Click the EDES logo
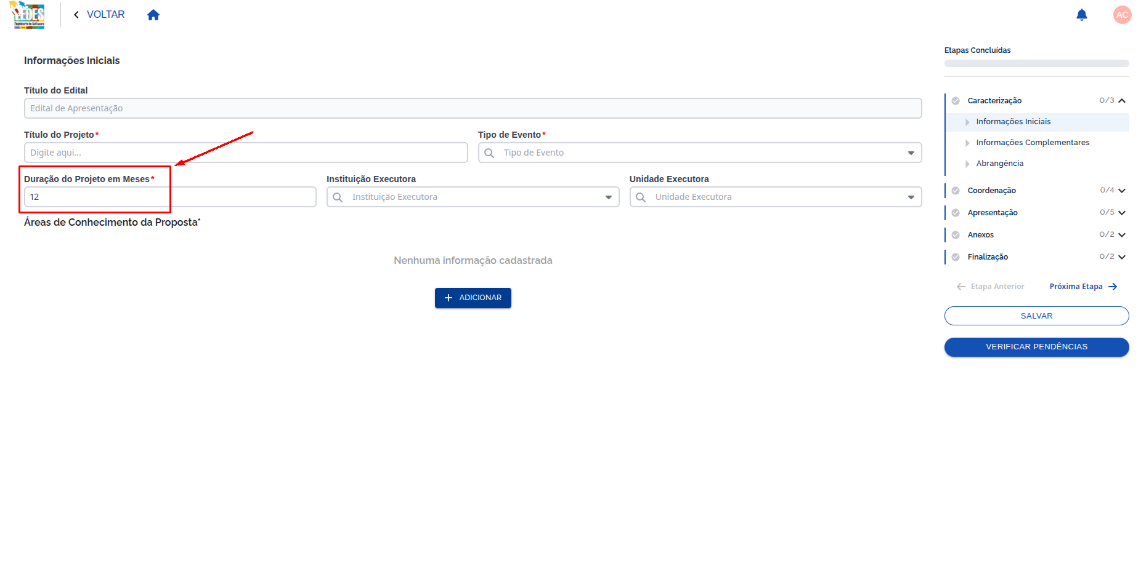 (28, 15)
